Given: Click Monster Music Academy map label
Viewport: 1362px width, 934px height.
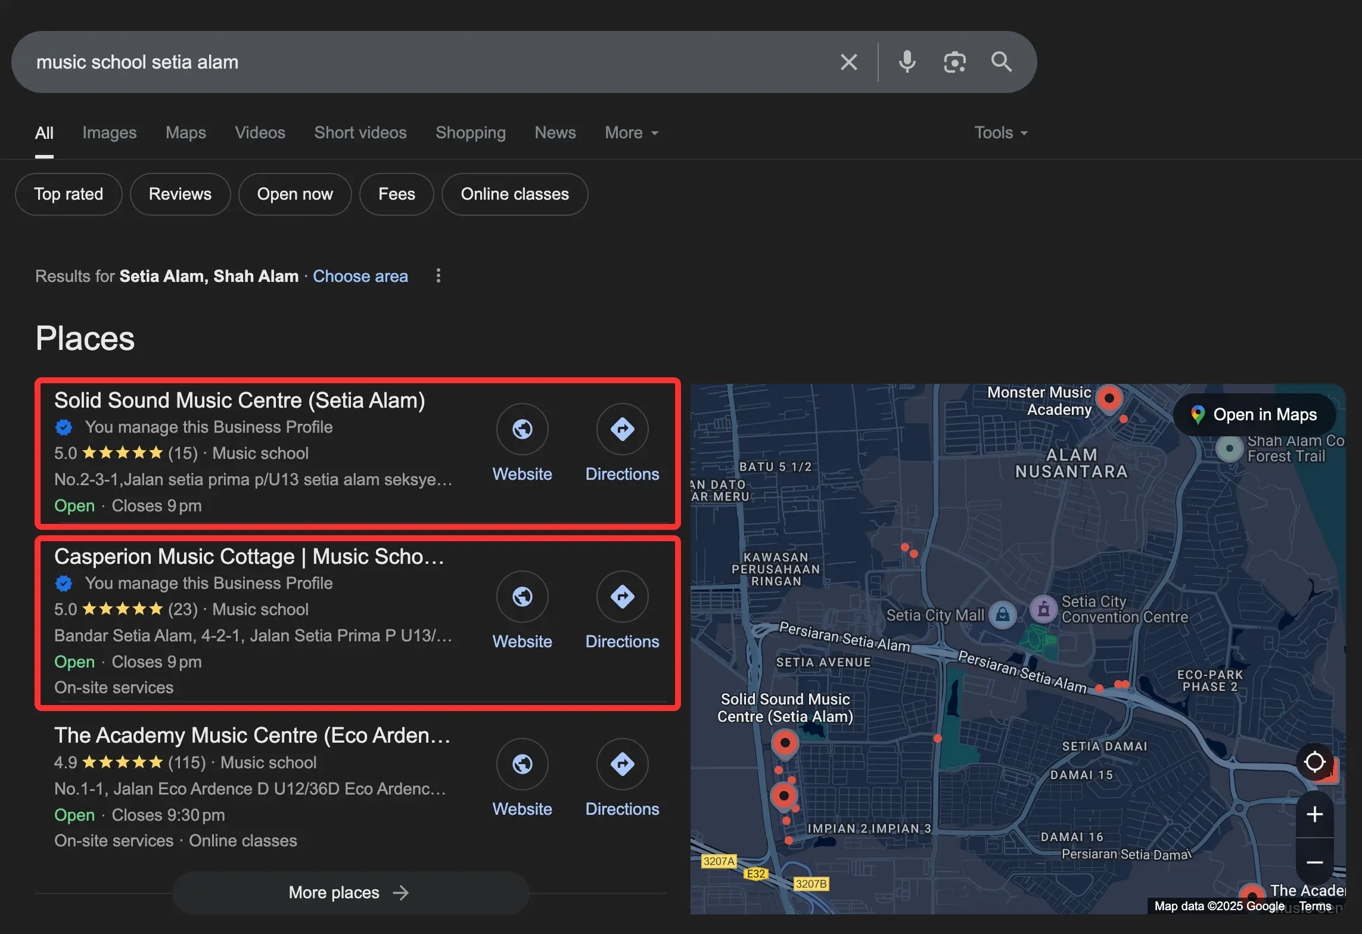Looking at the screenshot, I should coord(1040,401).
